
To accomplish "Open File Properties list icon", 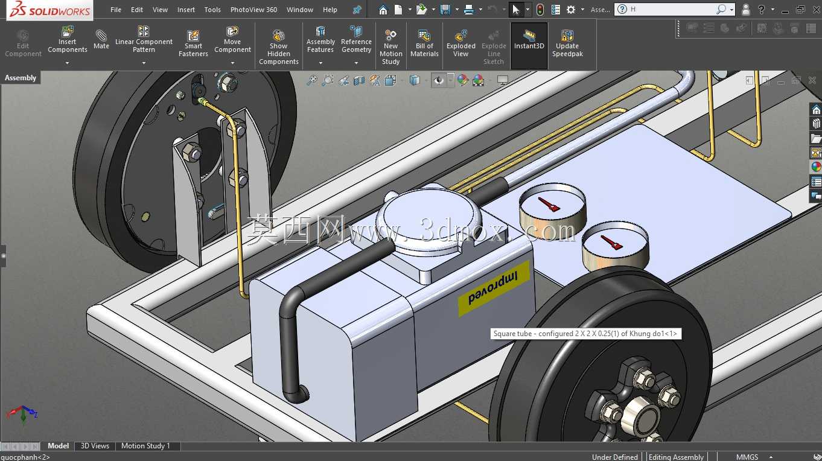I will point(555,10).
